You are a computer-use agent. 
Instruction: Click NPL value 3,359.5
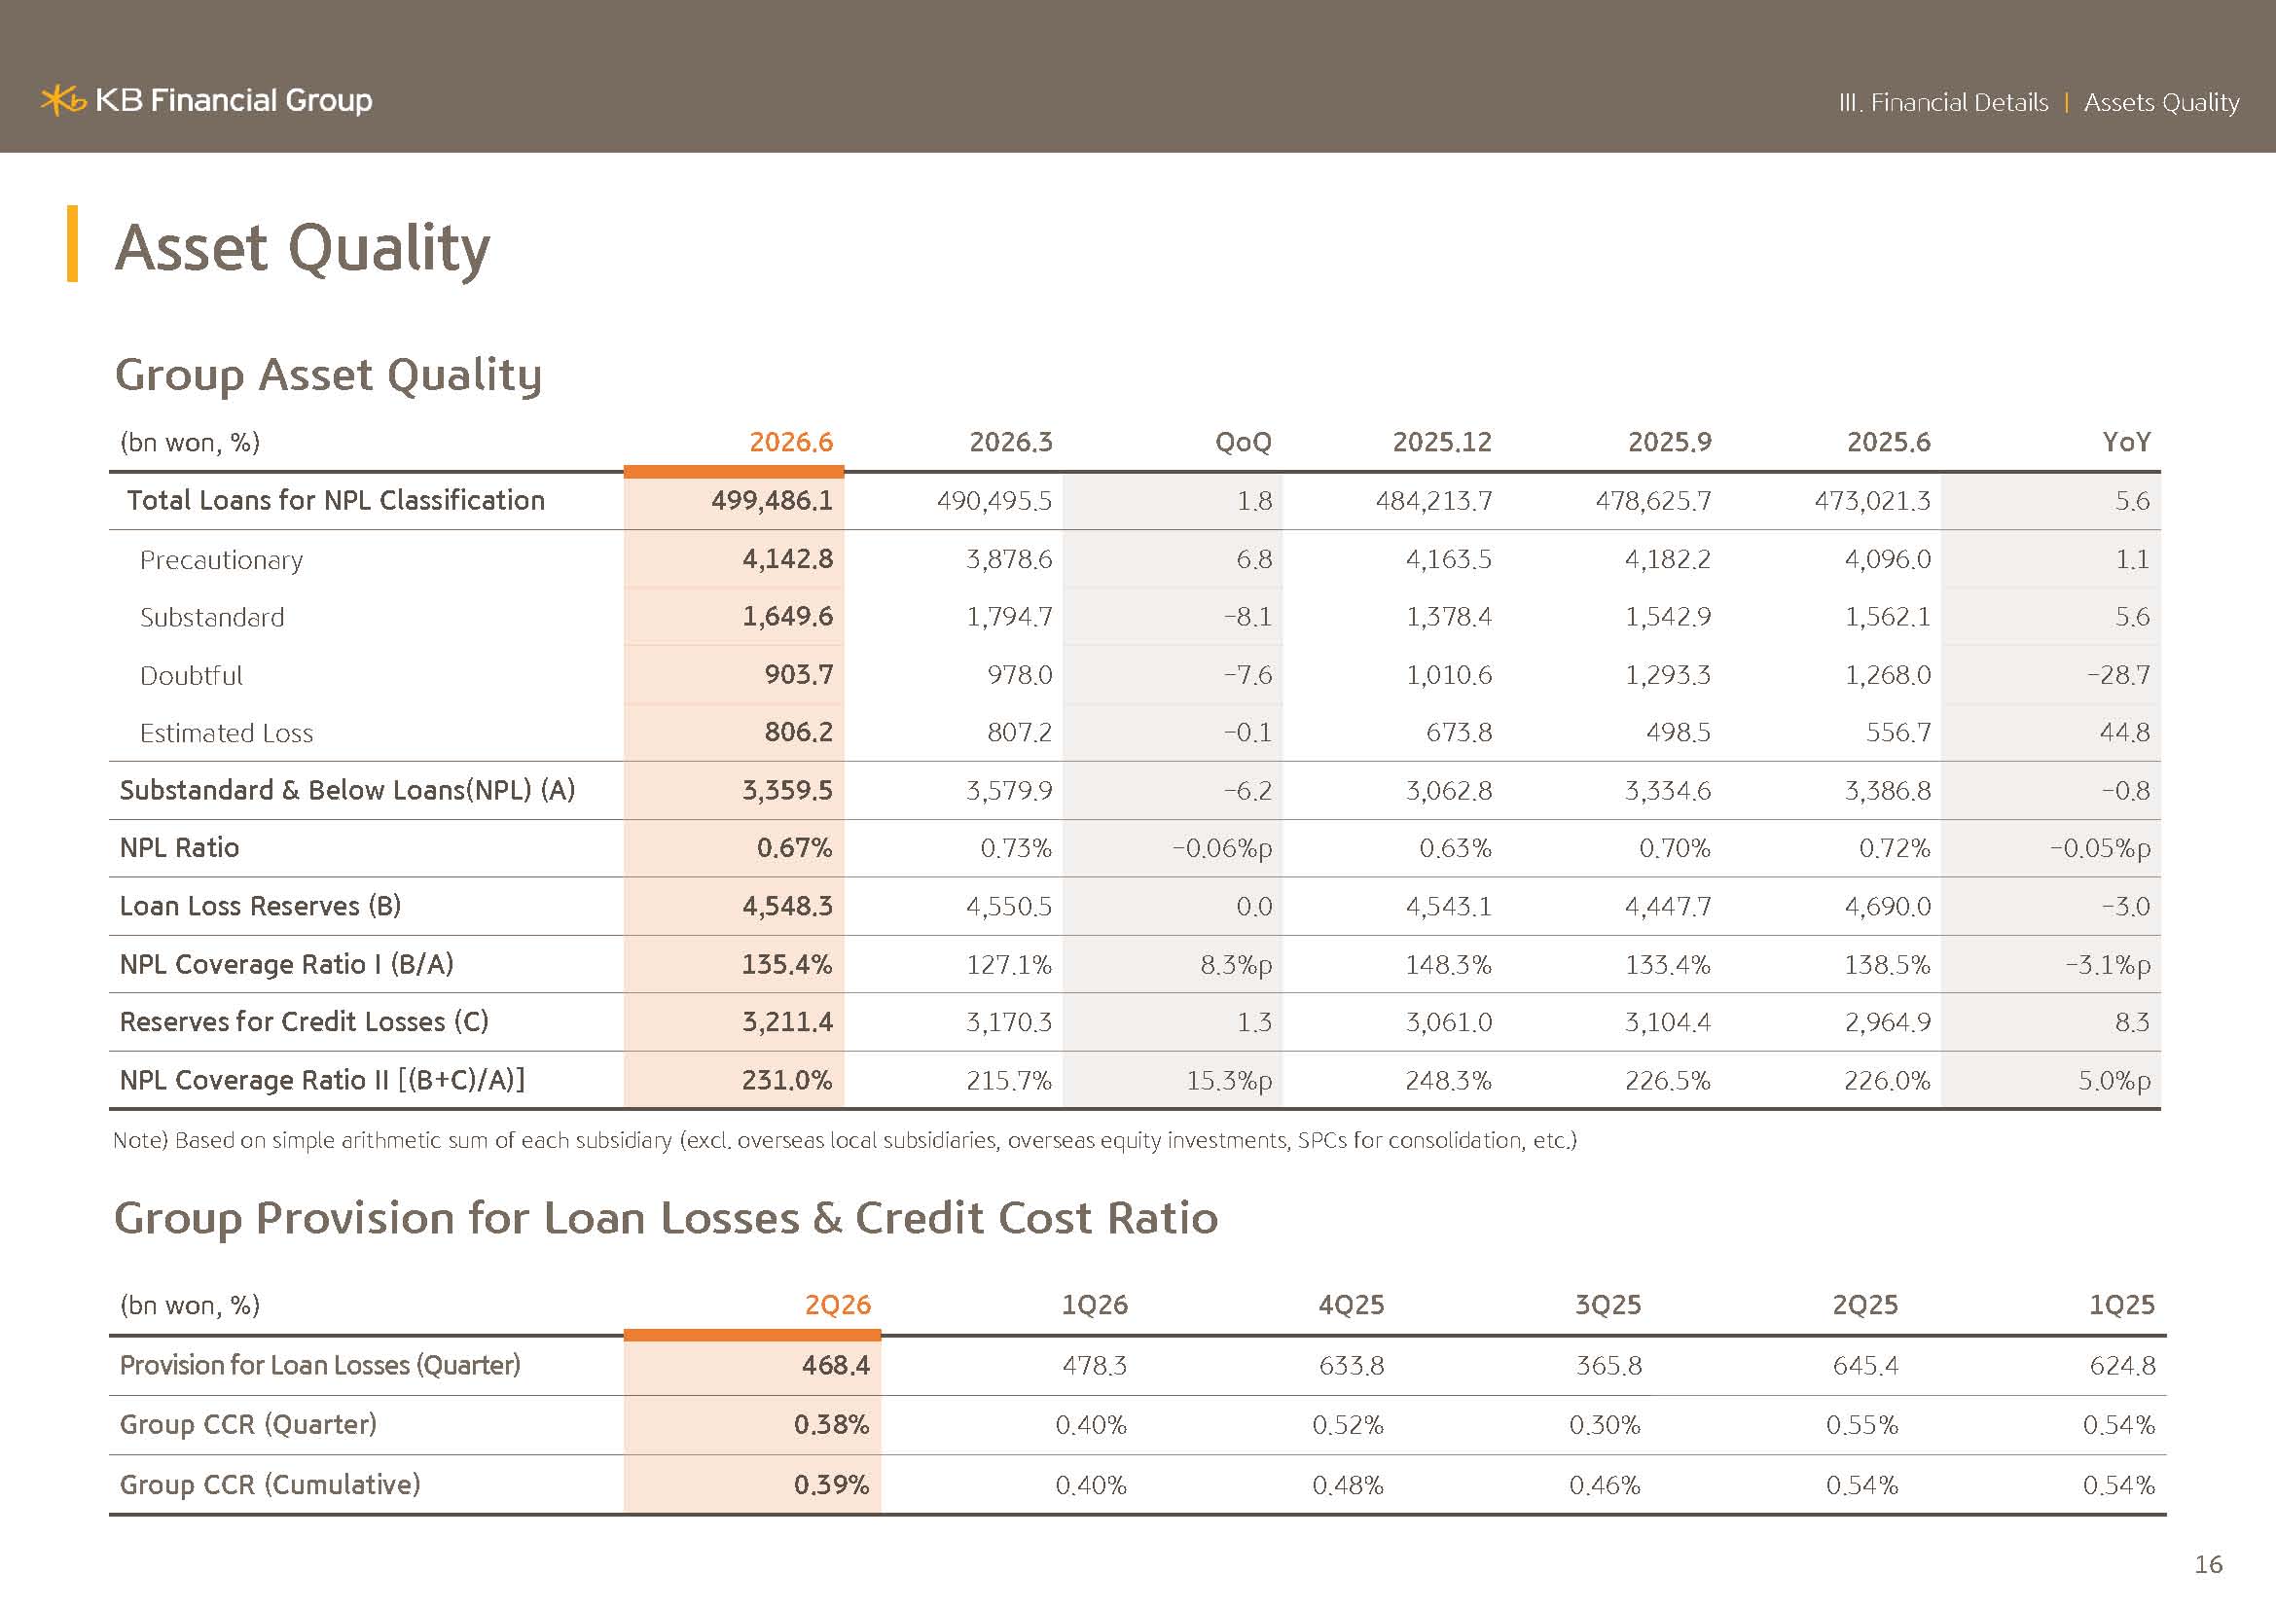788,792
